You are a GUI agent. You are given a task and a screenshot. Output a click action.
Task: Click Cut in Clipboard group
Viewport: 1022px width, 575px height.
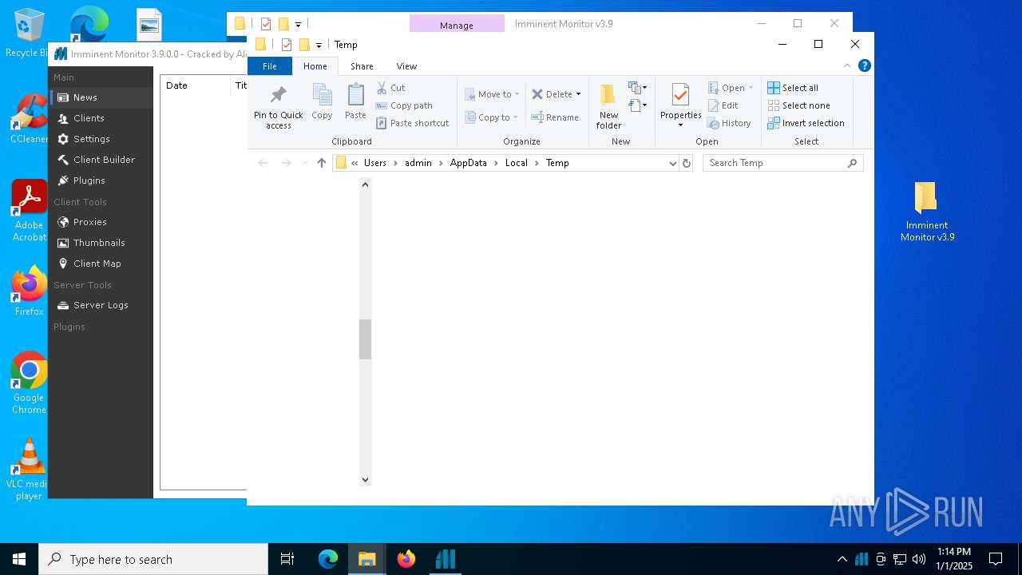tap(391, 88)
